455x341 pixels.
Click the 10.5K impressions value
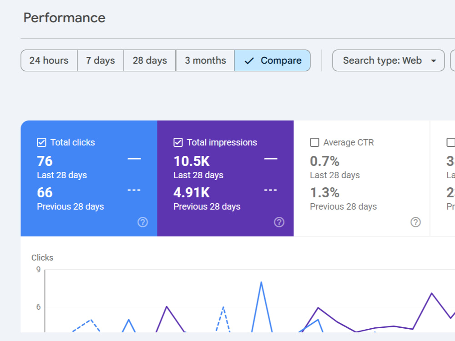pyautogui.click(x=192, y=161)
